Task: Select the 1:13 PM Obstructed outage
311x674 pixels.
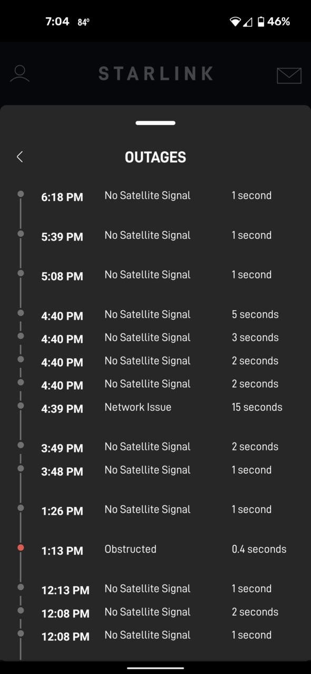Action: pyautogui.click(x=155, y=550)
